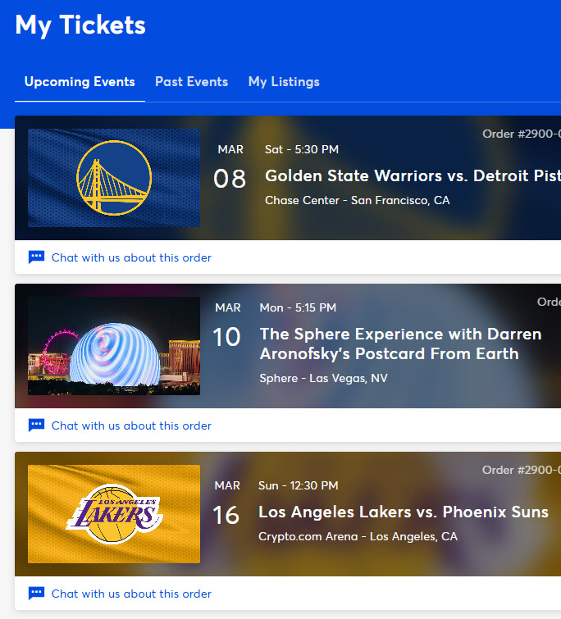Chat with us about the Lakers order
This screenshot has height=619, width=561.
point(131,594)
